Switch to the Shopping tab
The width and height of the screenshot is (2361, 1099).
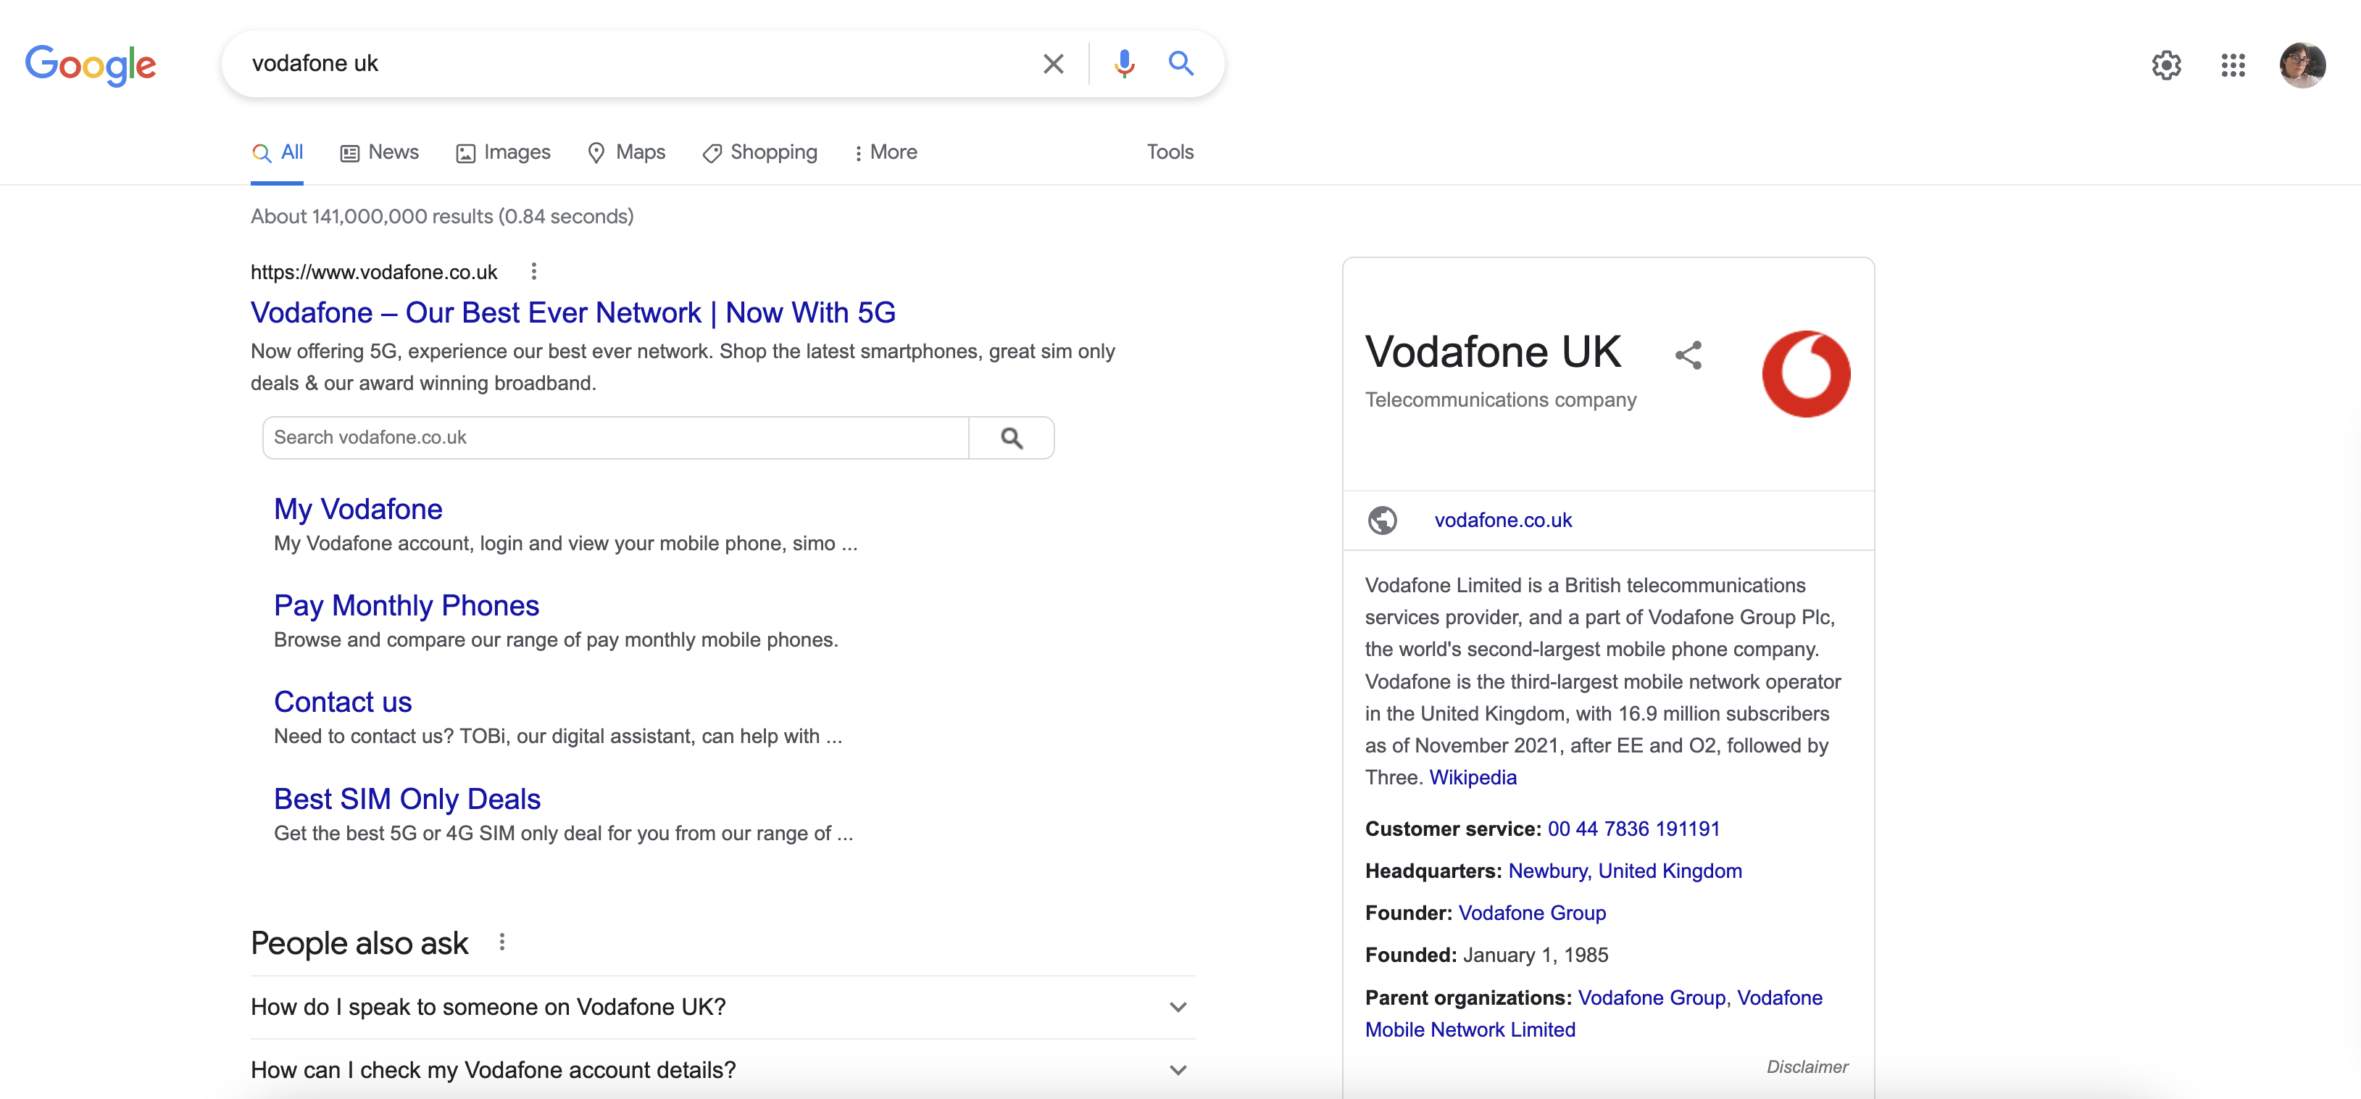pos(759,152)
